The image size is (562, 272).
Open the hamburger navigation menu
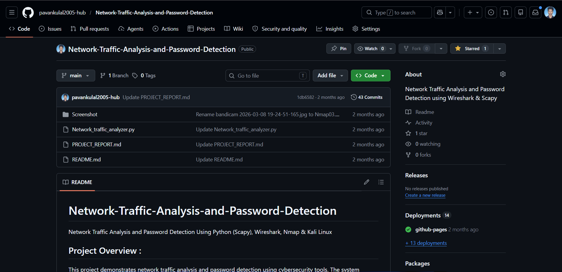tap(12, 12)
